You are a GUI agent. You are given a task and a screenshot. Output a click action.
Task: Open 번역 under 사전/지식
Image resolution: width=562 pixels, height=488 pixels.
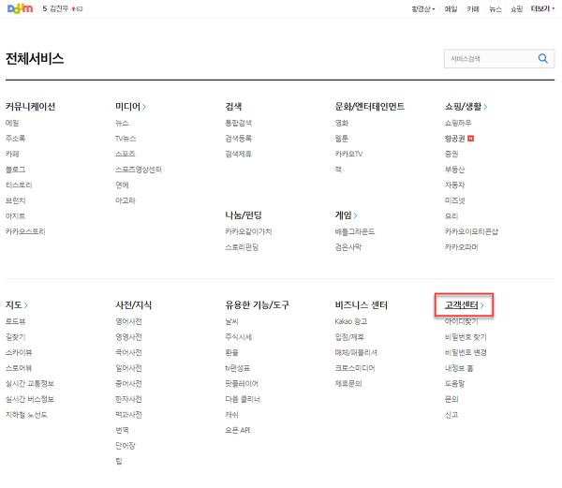coord(122,430)
